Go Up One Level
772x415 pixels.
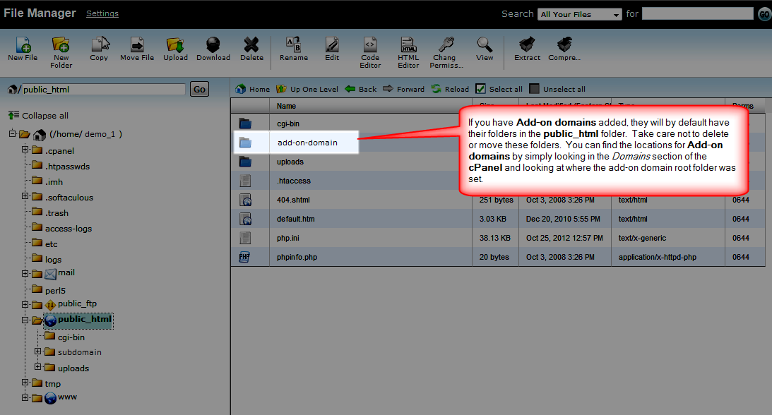pos(307,89)
